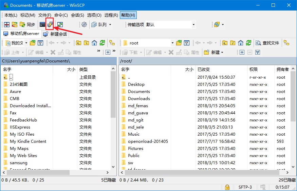Open 选项(O) menu
This screenshot has width=297, height=191.
point(94,15)
